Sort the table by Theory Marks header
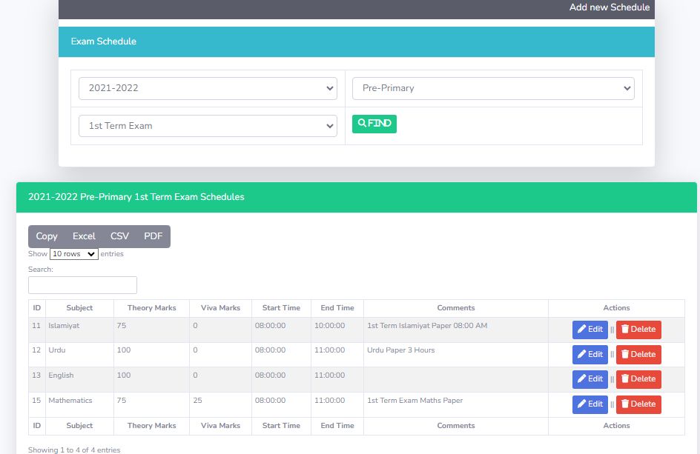 (x=151, y=308)
